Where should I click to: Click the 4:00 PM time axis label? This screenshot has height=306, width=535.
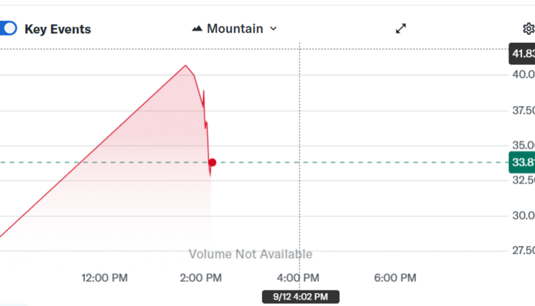pos(299,278)
